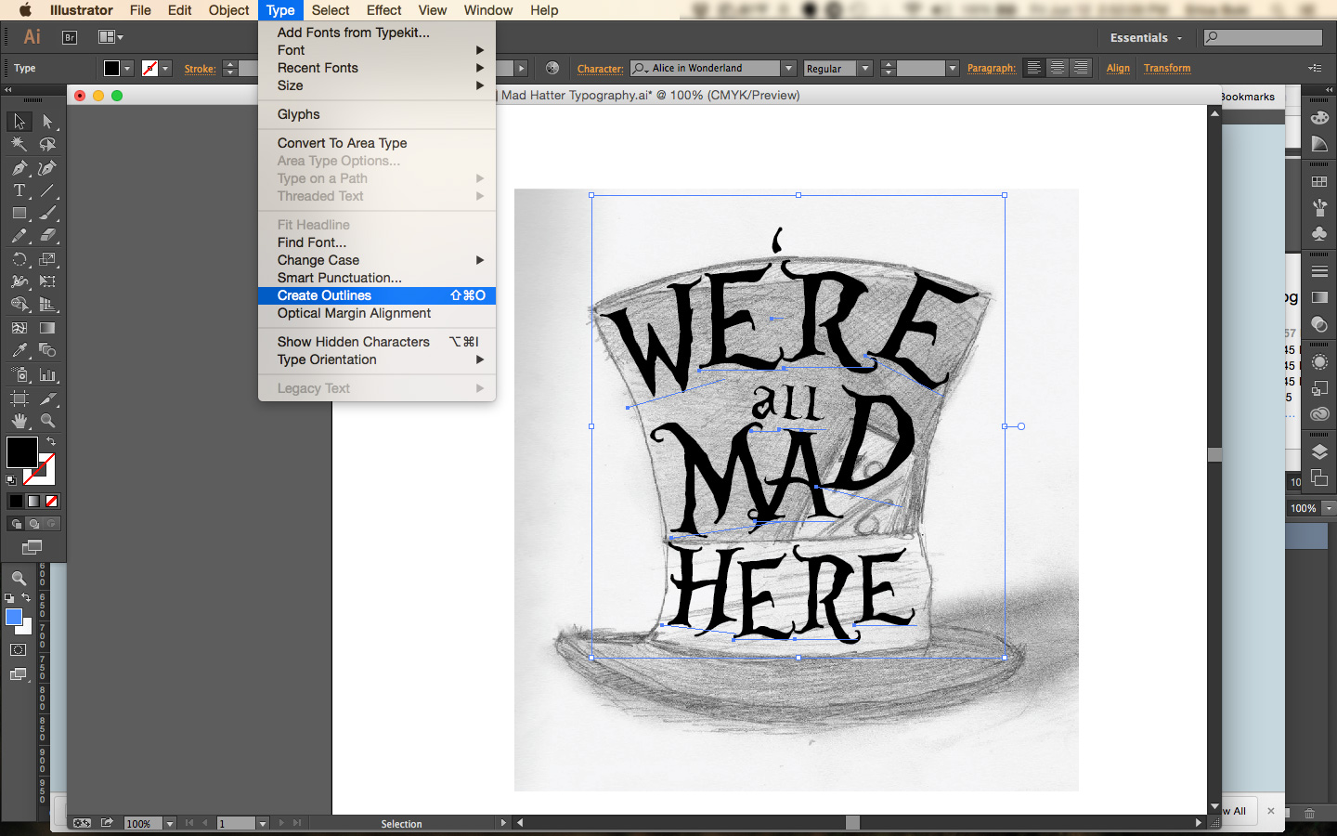1337x836 pixels.
Task: Select the Type tool
Action: (19, 190)
